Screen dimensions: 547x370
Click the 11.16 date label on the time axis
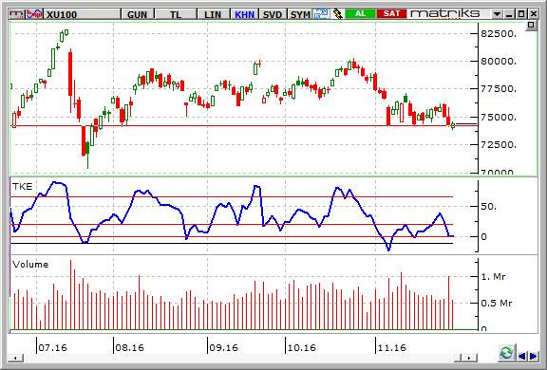point(392,347)
